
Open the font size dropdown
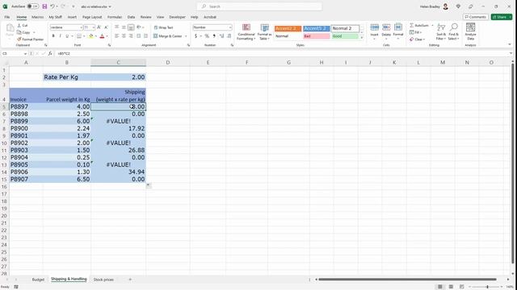point(94,27)
